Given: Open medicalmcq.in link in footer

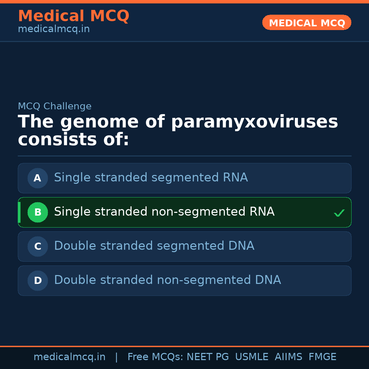Looking at the screenshot, I should point(69,357).
